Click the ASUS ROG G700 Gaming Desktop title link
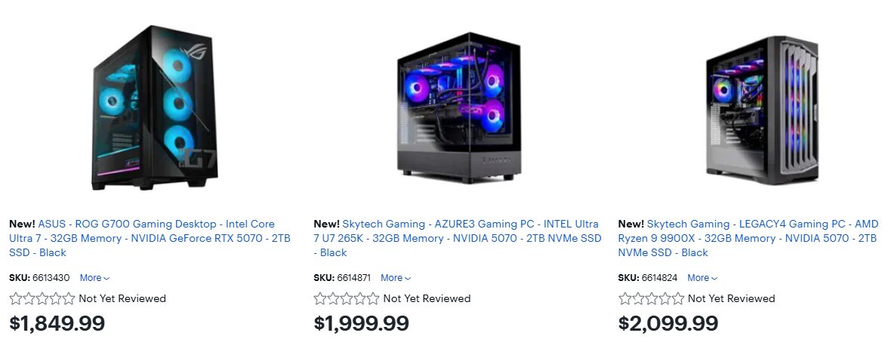This screenshot has width=888, height=342. pyautogui.click(x=150, y=239)
